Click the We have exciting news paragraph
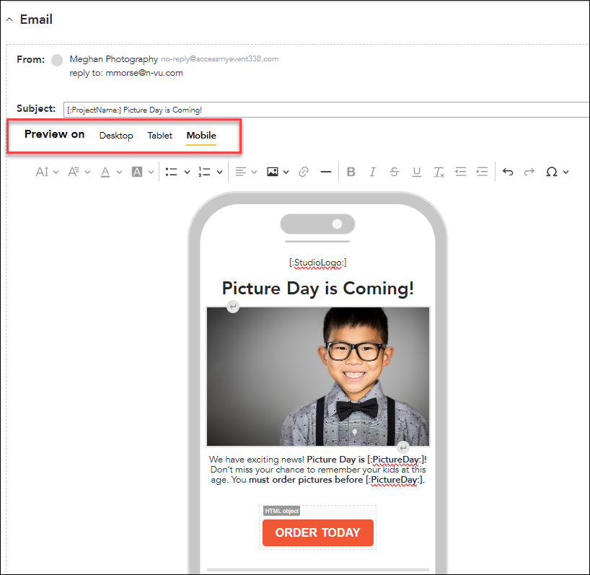This screenshot has height=575, width=590. (318, 470)
